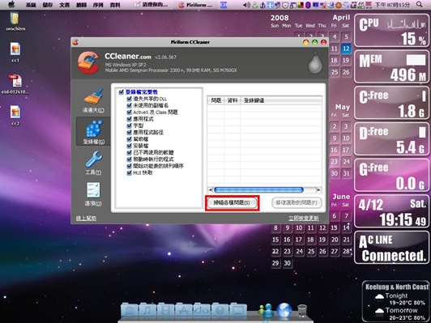The image size is (431, 323).
Task: Launch the globe browser icon in dock
Action: point(284,311)
